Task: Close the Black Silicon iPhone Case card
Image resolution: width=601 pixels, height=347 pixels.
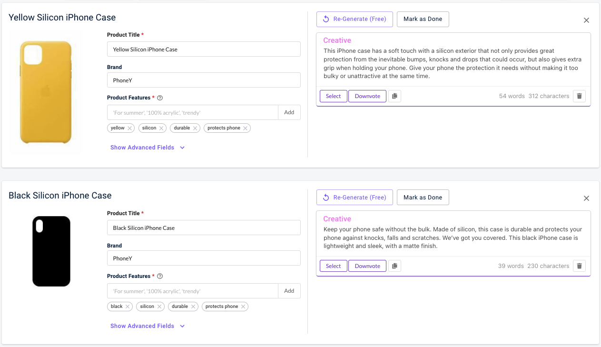Action: pyautogui.click(x=586, y=198)
